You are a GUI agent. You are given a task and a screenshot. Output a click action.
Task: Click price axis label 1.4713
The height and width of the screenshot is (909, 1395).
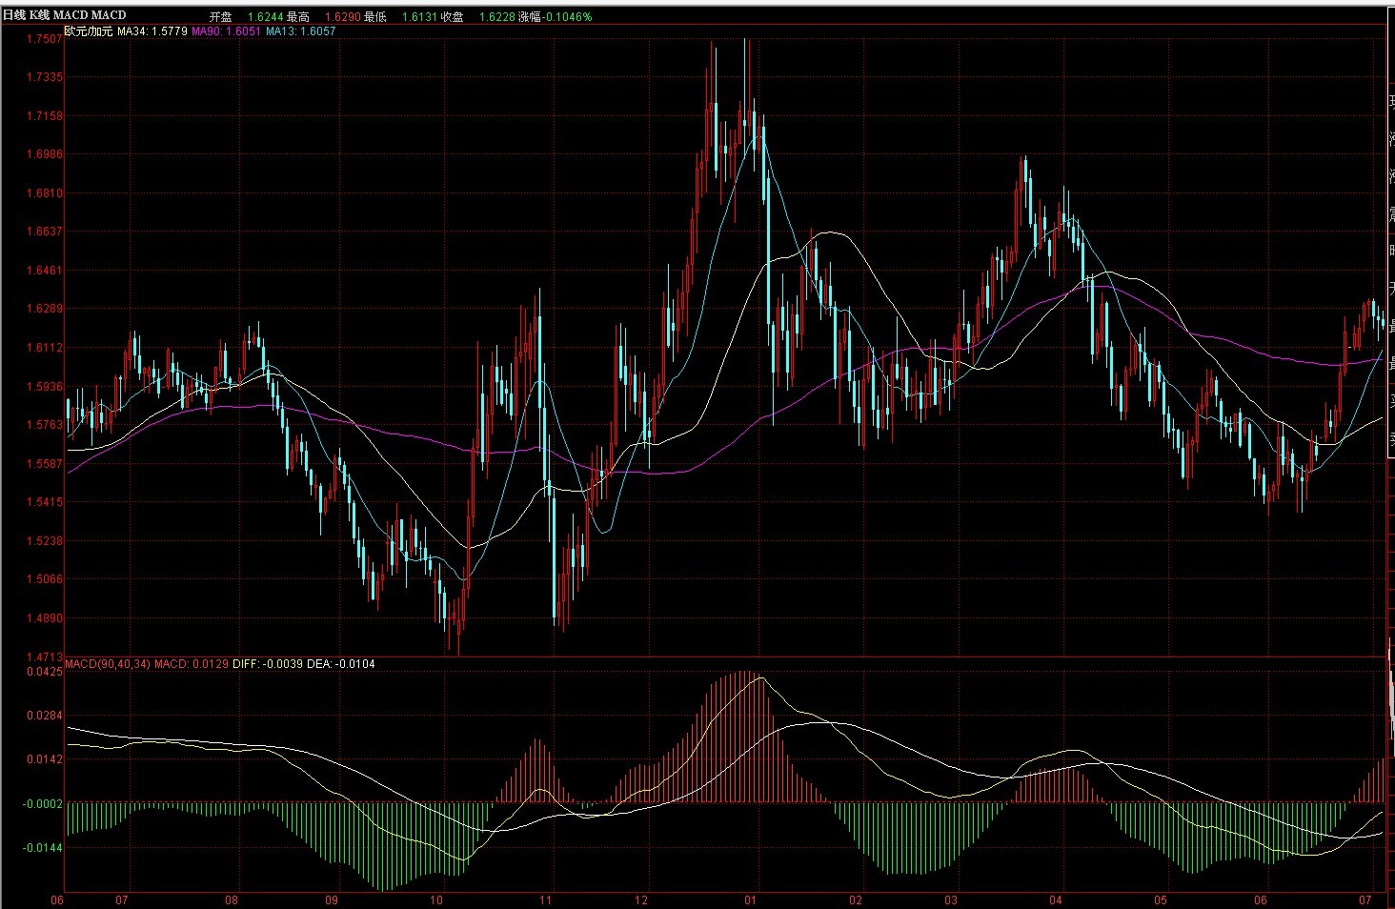tap(45, 656)
